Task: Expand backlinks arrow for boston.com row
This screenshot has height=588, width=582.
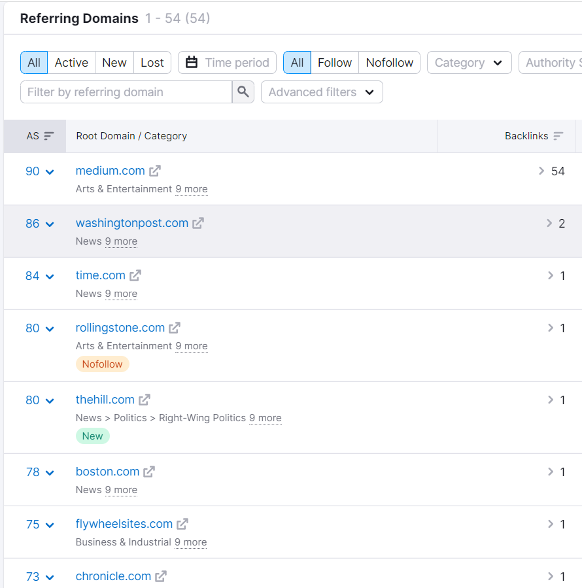Action: (x=551, y=472)
